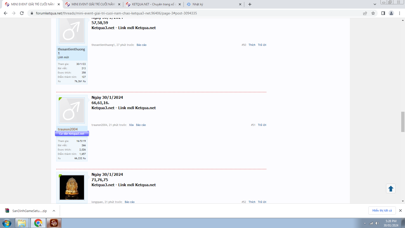Expand options for the SanDinhGameSetup download
Viewport: 405px width, 228px height.
54,211
